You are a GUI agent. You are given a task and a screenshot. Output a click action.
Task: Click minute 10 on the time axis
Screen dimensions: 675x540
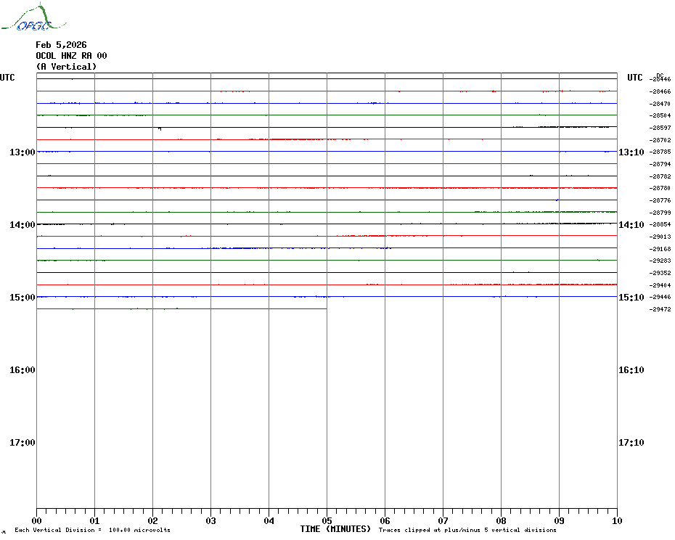pos(616,520)
